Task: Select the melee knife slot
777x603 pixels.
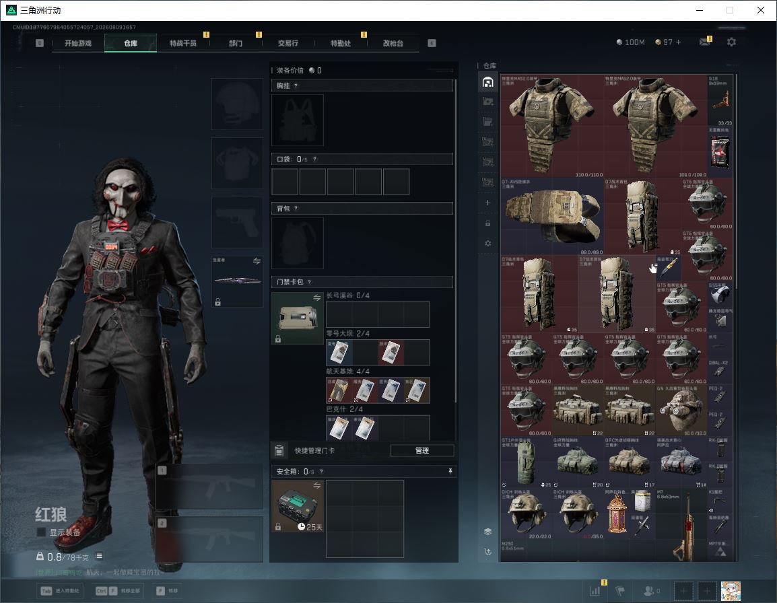Action: click(238, 281)
